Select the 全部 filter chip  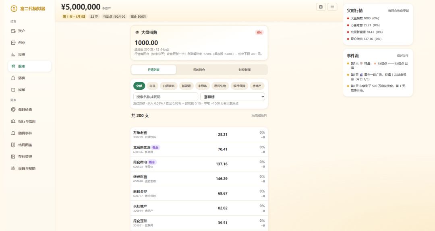pos(139,86)
